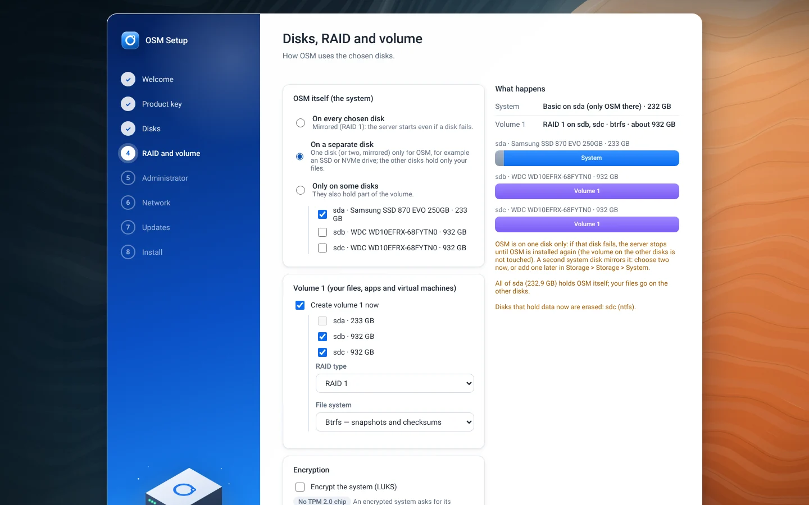Click the purple Volume 1 bar for sdb
This screenshot has height=505, width=809.
click(587, 191)
